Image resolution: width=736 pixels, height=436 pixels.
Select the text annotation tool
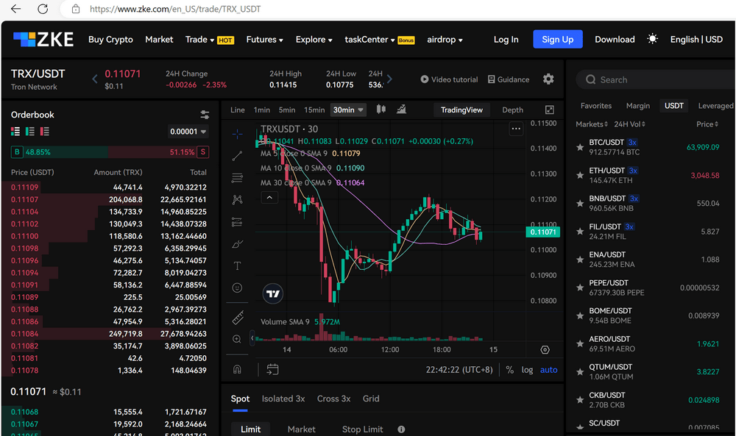pyautogui.click(x=238, y=266)
